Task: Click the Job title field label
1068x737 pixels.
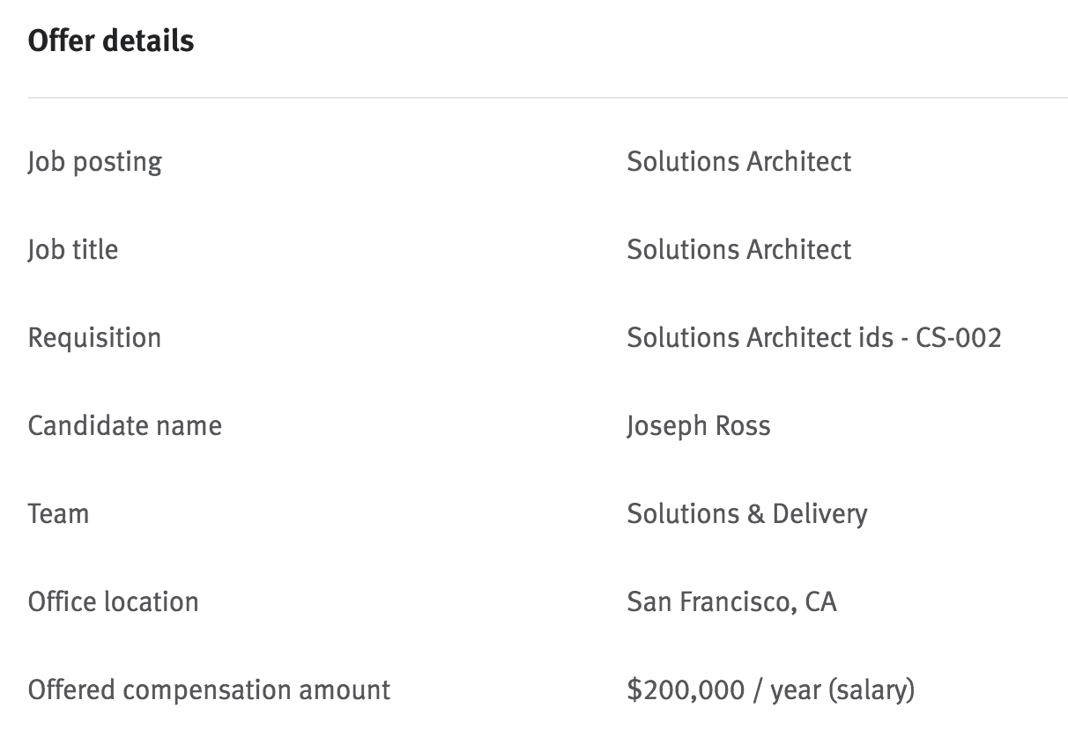Action: pyautogui.click(x=73, y=250)
